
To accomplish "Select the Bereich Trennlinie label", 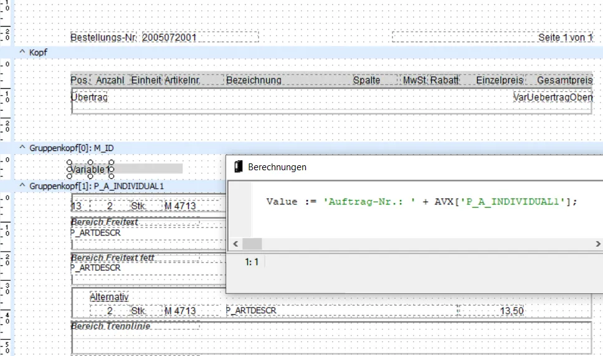I will click(x=110, y=326).
